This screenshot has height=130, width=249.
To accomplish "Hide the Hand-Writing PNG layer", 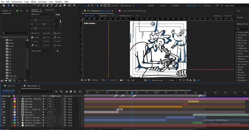I will coord(2,99).
